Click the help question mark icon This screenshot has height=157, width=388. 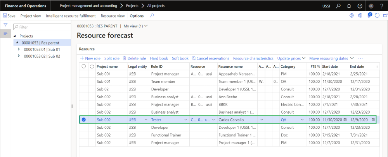[x=381, y=6]
